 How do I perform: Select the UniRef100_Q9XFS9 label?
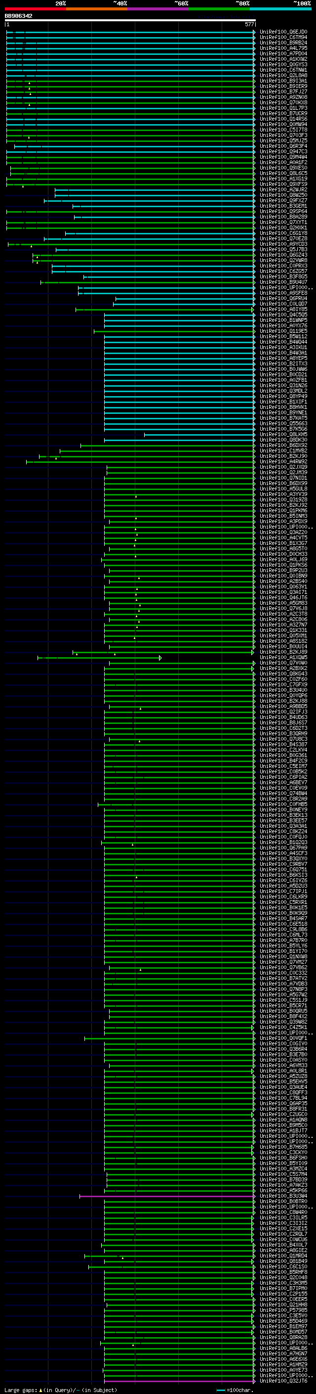[283, 184]
